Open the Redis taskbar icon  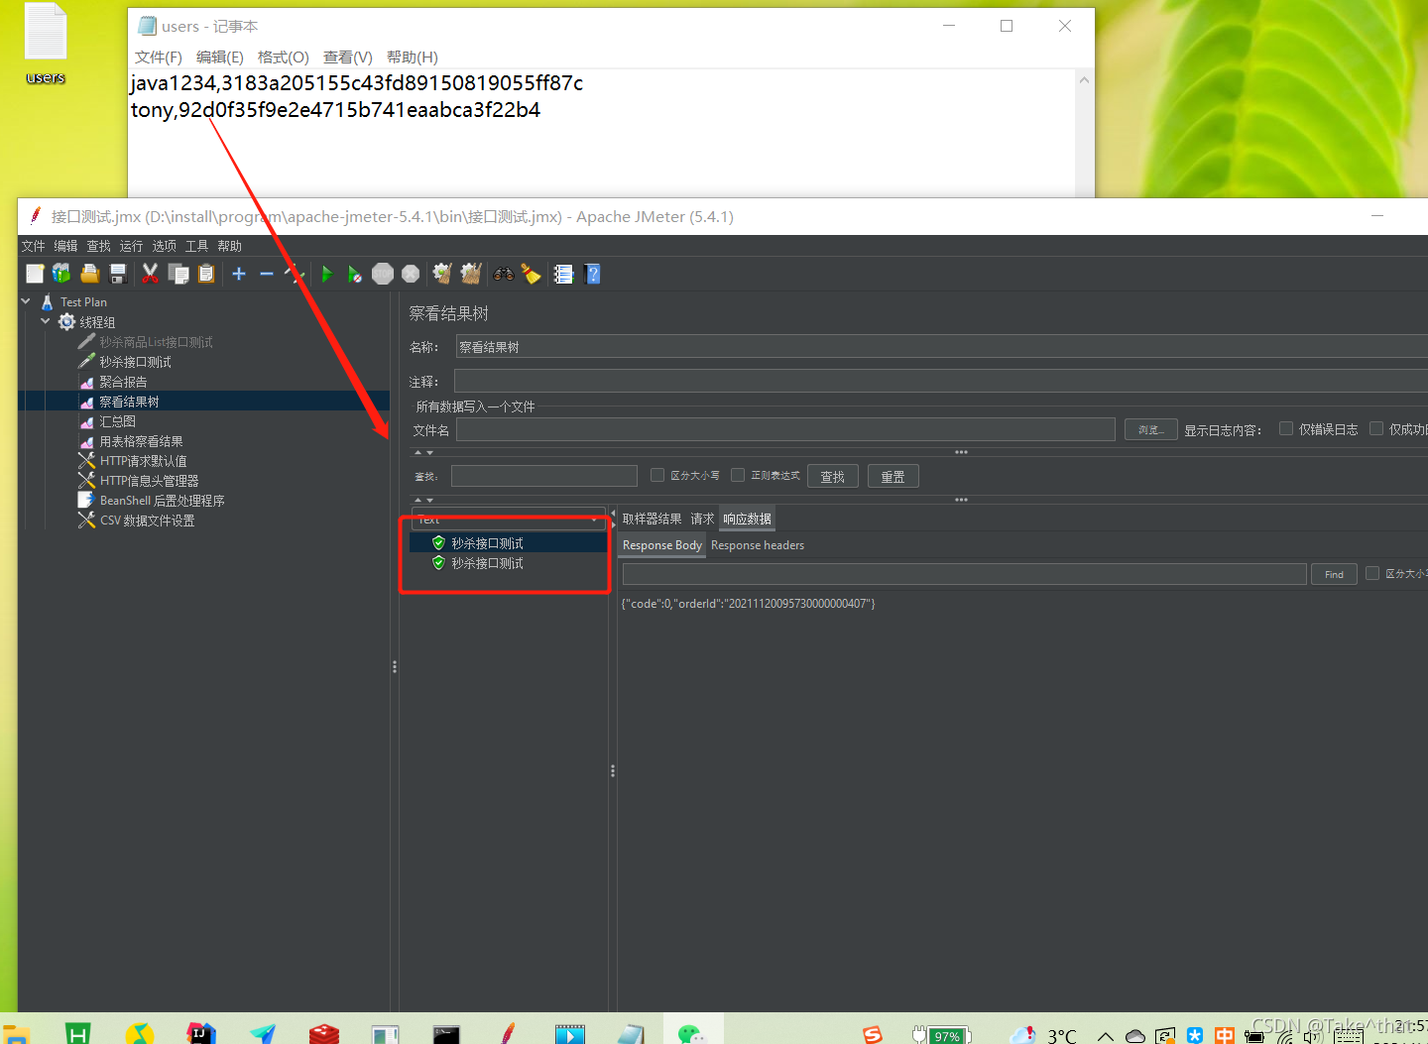point(324,1034)
